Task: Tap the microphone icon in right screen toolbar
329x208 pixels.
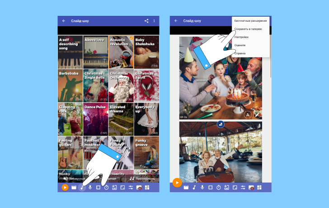Action: tap(202, 187)
